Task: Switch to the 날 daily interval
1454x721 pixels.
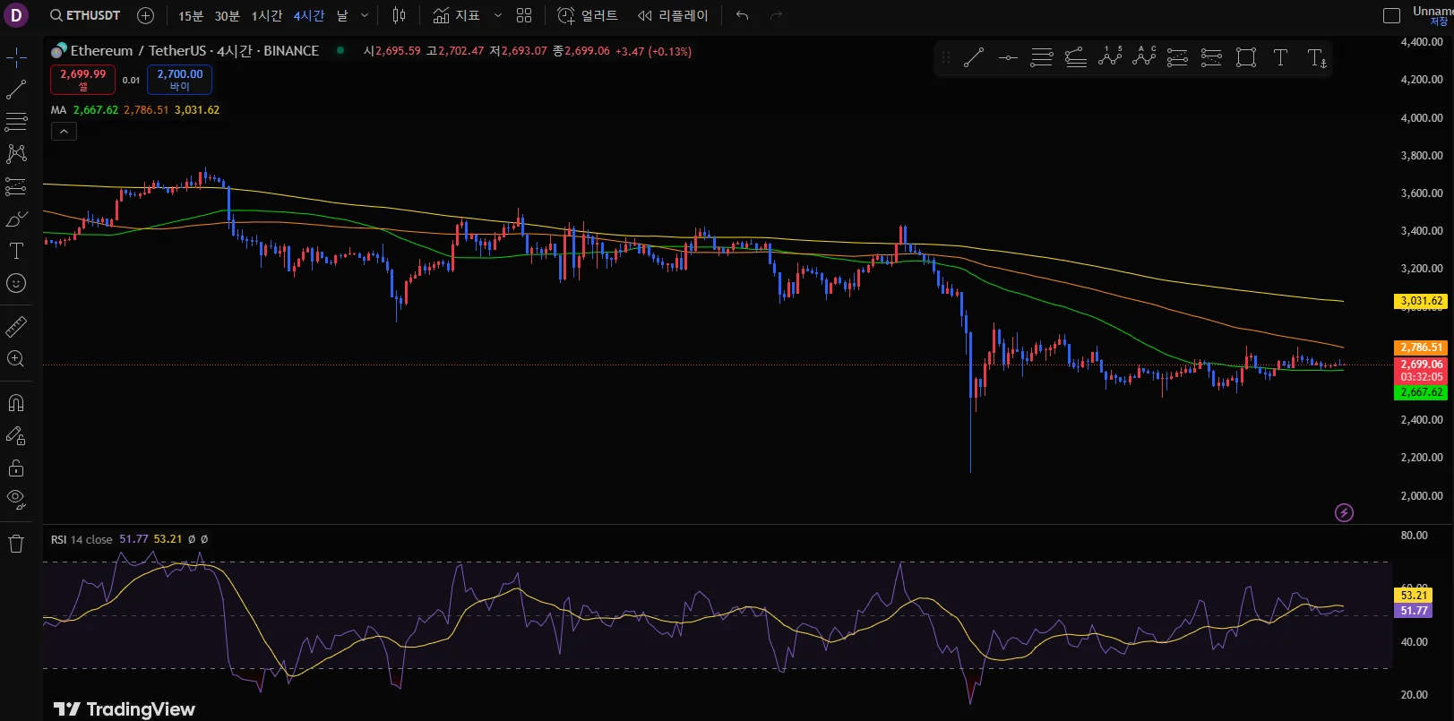Action: pos(342,15)
